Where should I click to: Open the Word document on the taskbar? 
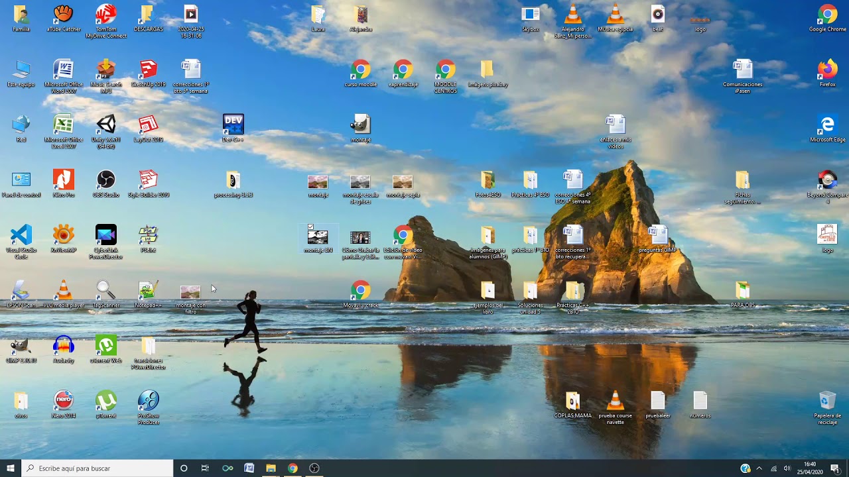[249, 468]
